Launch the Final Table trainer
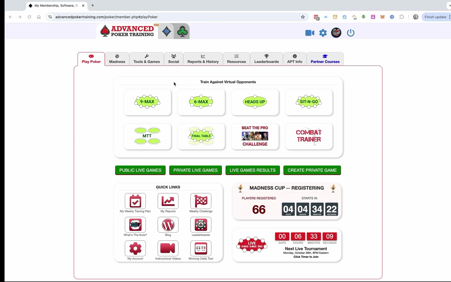The image size is (451, 282). coord(201,136)
